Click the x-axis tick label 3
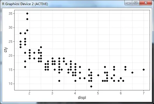The height and width of the screenshot is (104, 154). coord(52,93)
